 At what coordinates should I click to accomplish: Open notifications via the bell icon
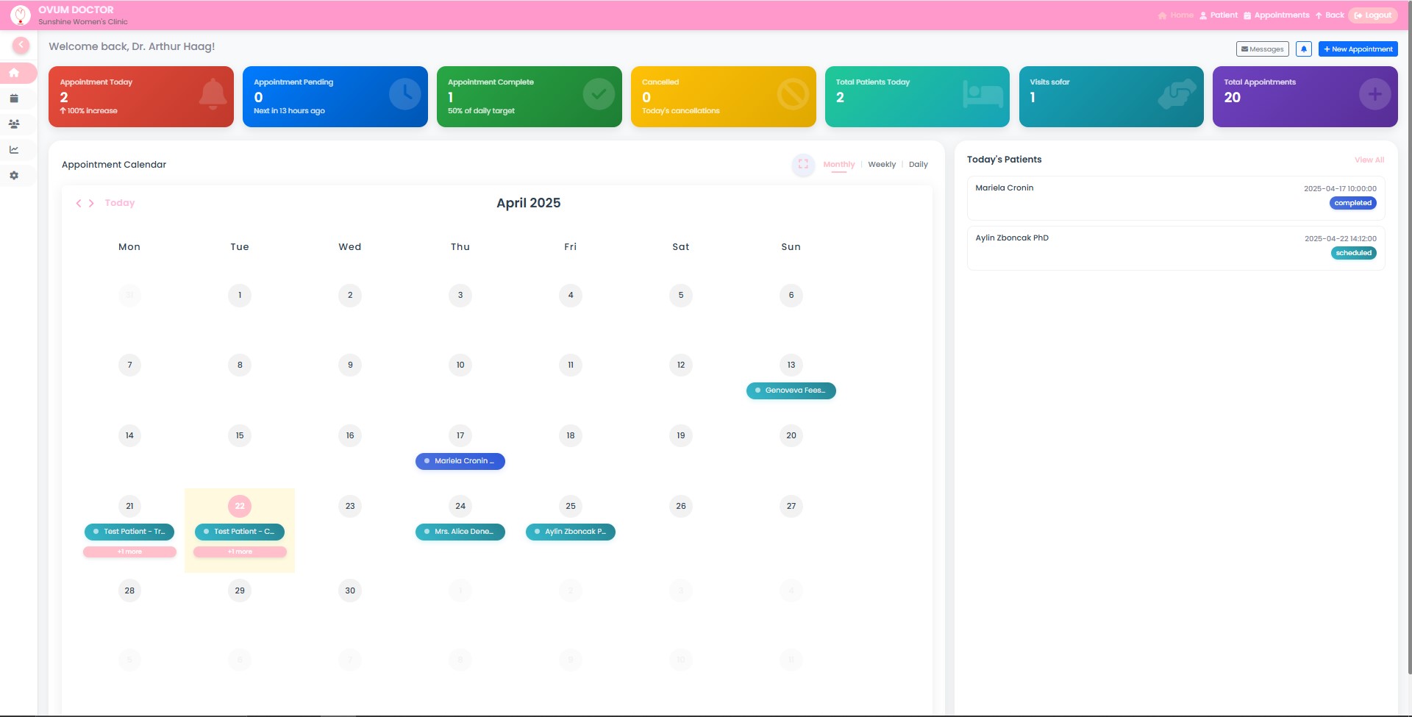pos(1303,49)
